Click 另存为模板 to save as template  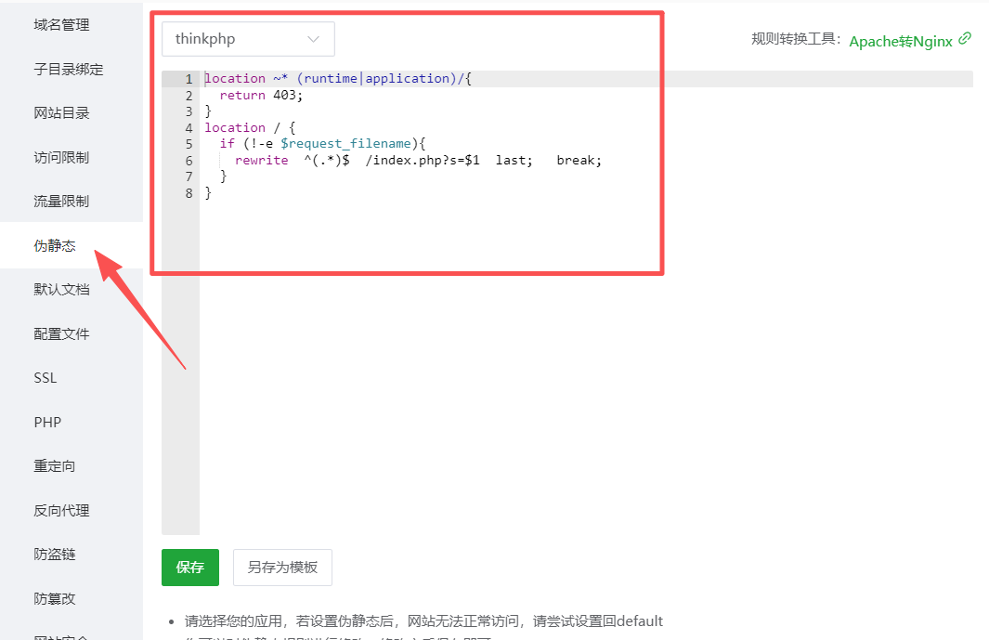[x=282, y=567]
